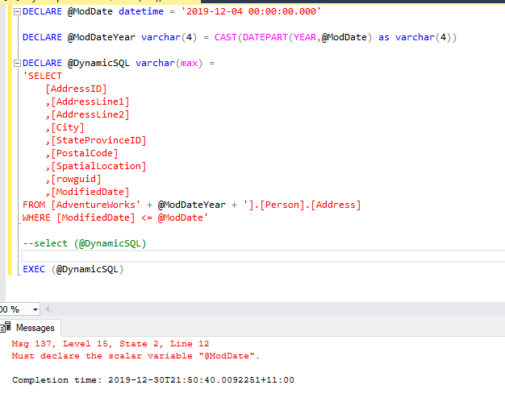This screenshot has height=410, width=505.
Task: Click the horizontal scrollbar left arrow
Action: pyautogui.click(x=48, y=309)
